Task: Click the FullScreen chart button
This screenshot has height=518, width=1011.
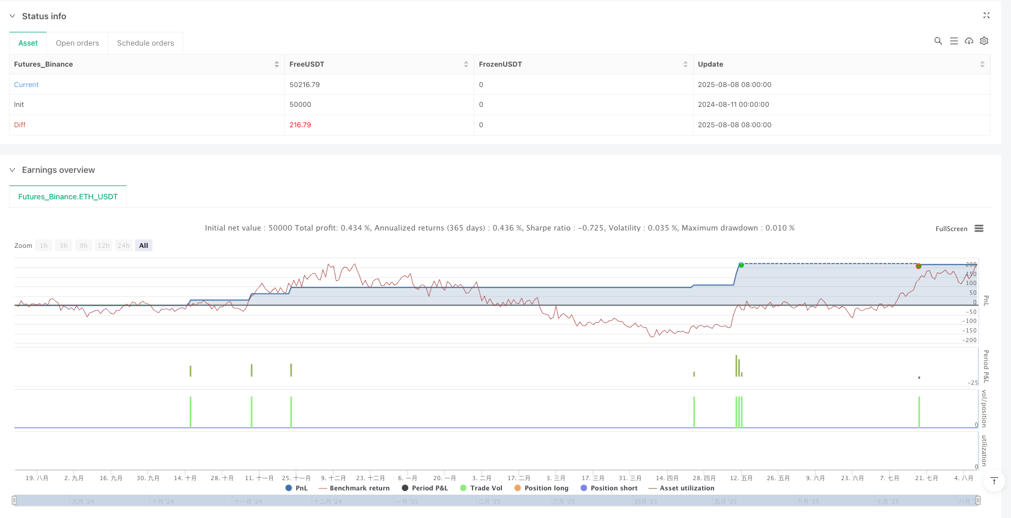Action: click(x=951, y=229)
